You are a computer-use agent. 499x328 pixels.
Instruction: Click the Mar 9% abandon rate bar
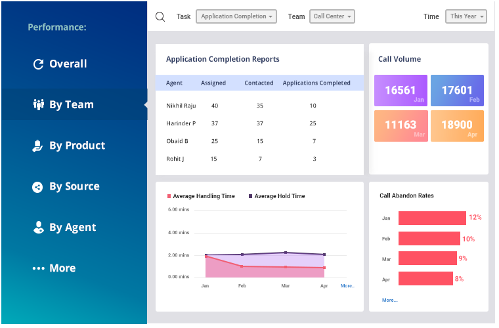pos(427,258)
